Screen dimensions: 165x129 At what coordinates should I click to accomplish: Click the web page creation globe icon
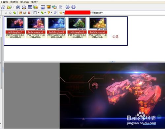(x=54, y=7)
